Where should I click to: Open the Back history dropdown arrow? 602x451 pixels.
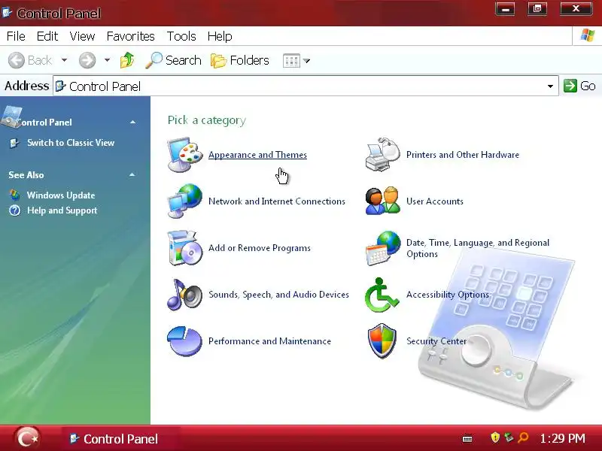(64, 60)
